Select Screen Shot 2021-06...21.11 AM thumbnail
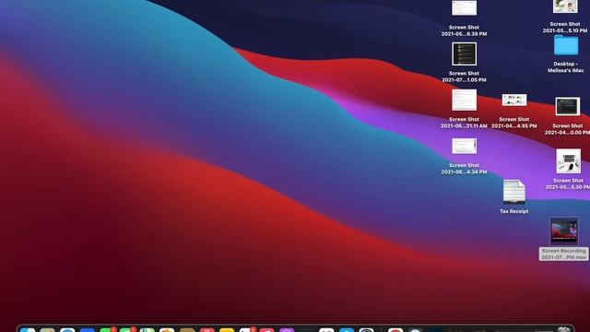Screen dimensions: 590x332 point(464,101)
